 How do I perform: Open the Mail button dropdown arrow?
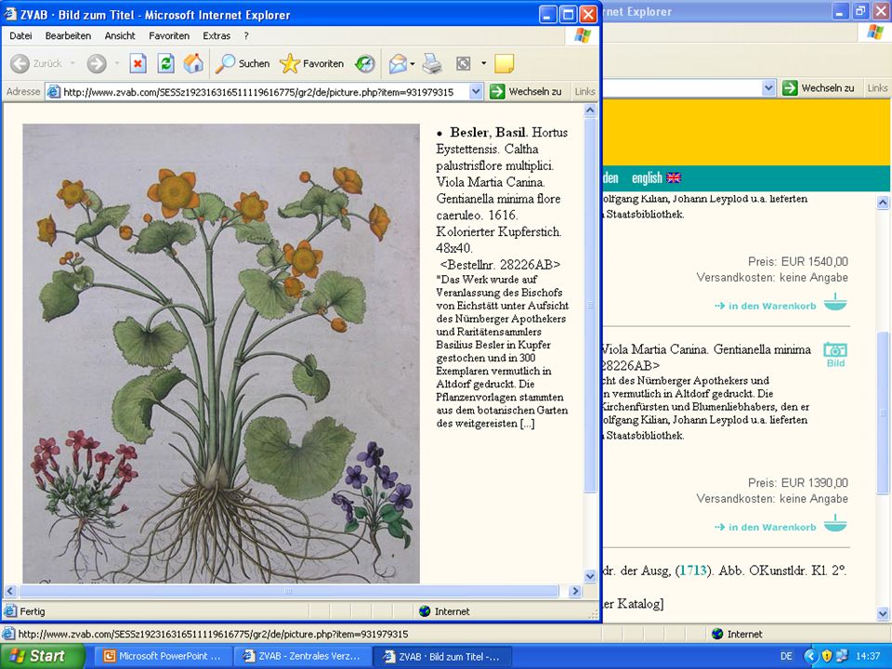tap(413, 63)
